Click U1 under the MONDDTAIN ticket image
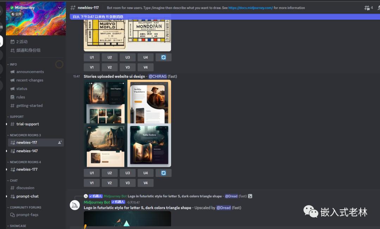This screenshot has height=229, width=380. click(x=91, y=57)
